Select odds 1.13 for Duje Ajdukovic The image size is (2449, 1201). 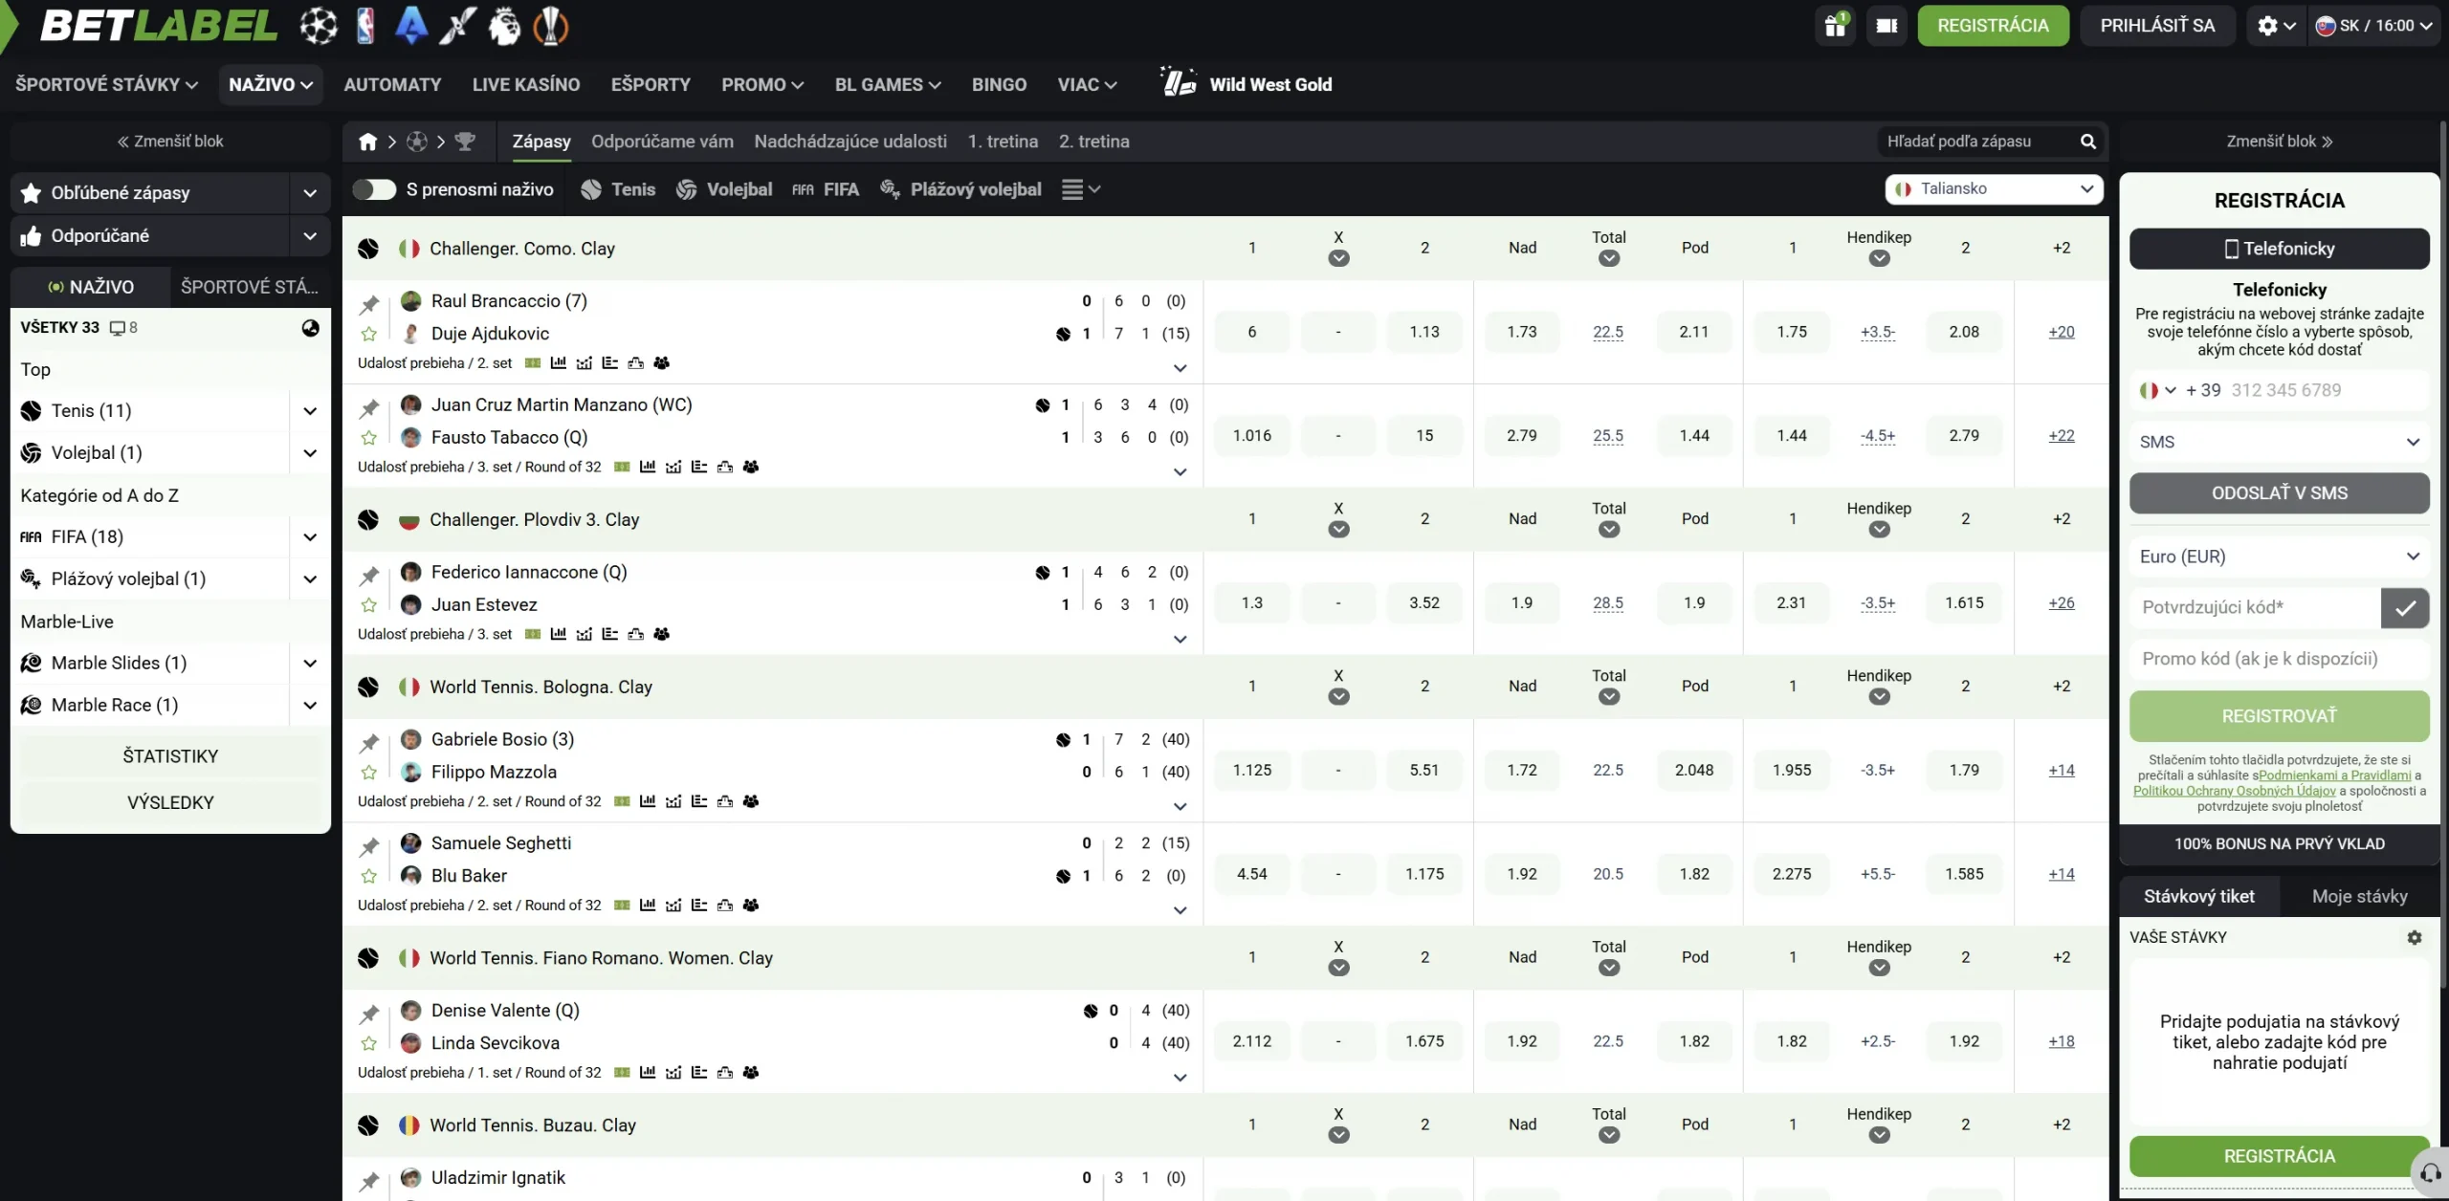[1424, 332]
